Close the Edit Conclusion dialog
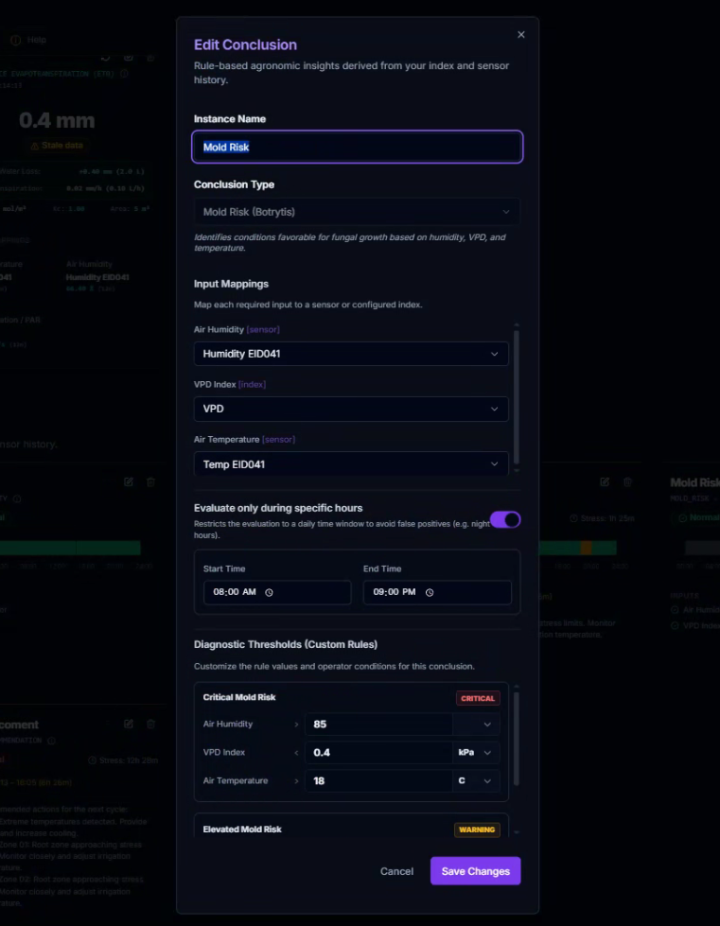Screen dimensions: 720x926 tap(521, 35)
